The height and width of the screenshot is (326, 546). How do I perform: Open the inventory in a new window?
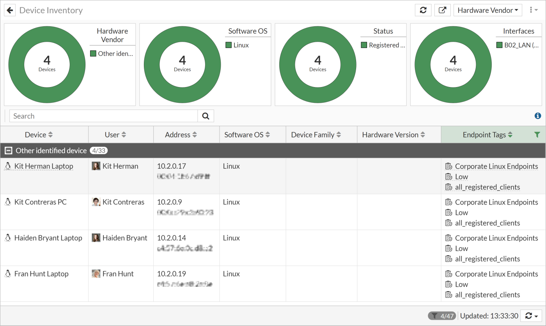[443, 10]
